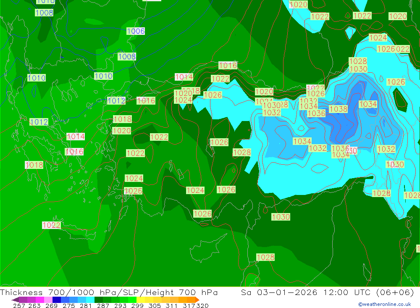Click the 281 legend value
The width and height of the screenshot is (420, 308).
[x=86, y=305]
